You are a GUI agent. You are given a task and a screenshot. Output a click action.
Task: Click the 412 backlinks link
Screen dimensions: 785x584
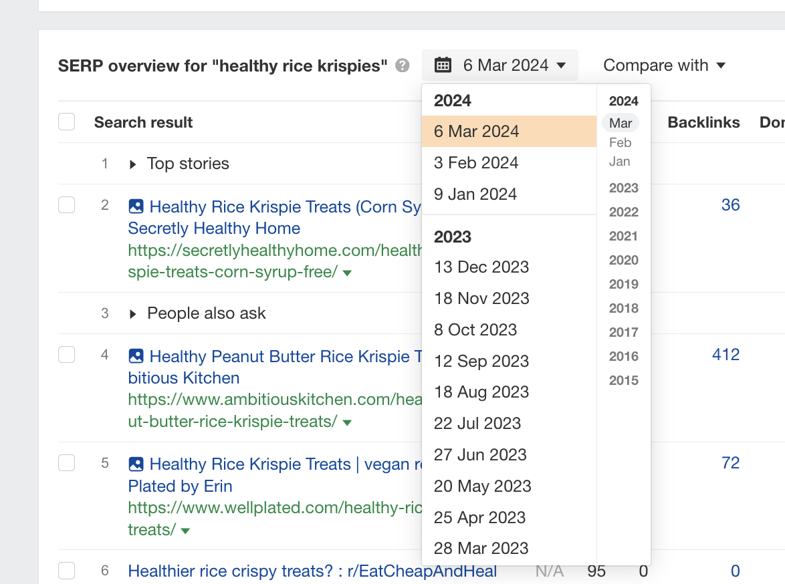pos(725,354)
